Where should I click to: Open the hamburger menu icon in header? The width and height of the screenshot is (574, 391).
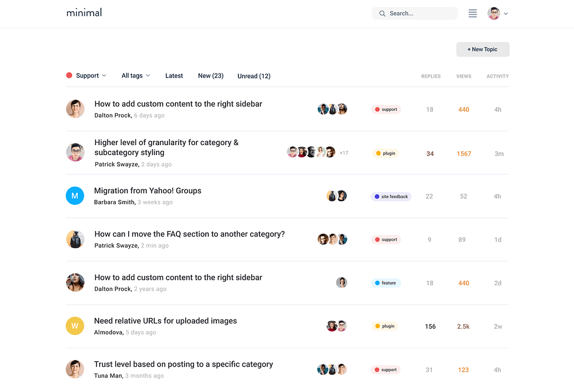[x=473, y=13]
